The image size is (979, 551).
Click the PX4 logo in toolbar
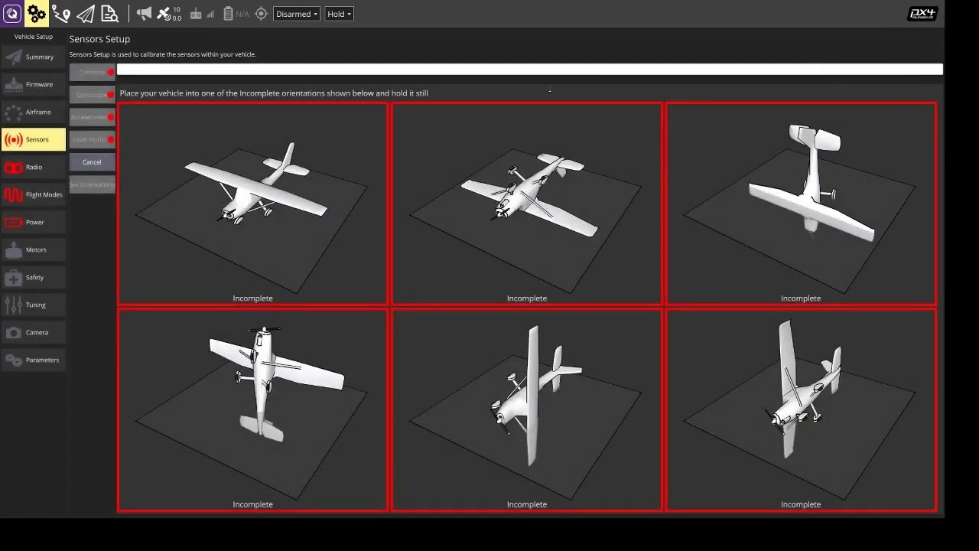[x=922, y=14]
